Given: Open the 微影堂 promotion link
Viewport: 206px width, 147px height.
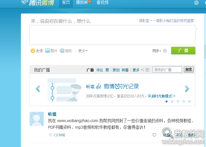Looking at the screenshot, I should click(x=166, y=21).
